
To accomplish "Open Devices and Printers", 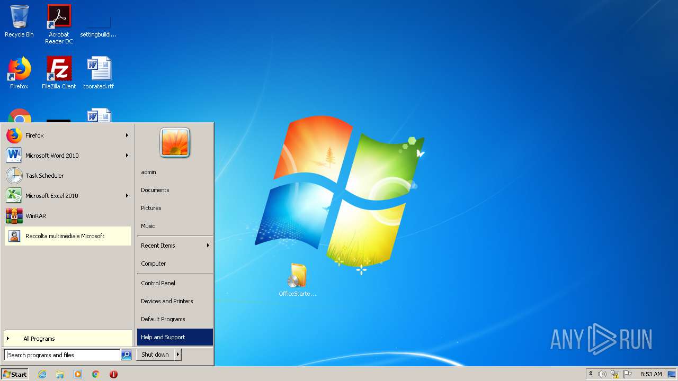I will point(175,301).
